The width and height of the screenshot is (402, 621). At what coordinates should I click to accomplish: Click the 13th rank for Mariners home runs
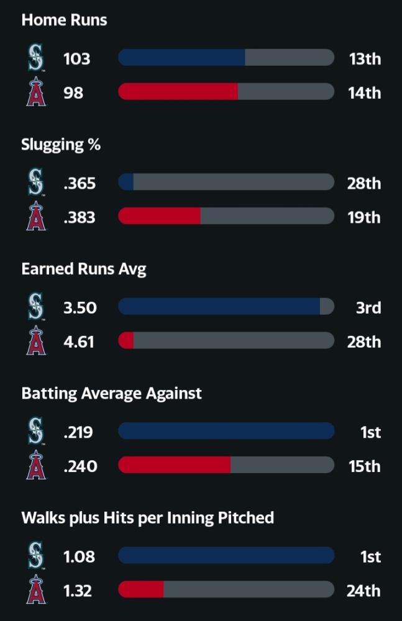tap(365, 58)
